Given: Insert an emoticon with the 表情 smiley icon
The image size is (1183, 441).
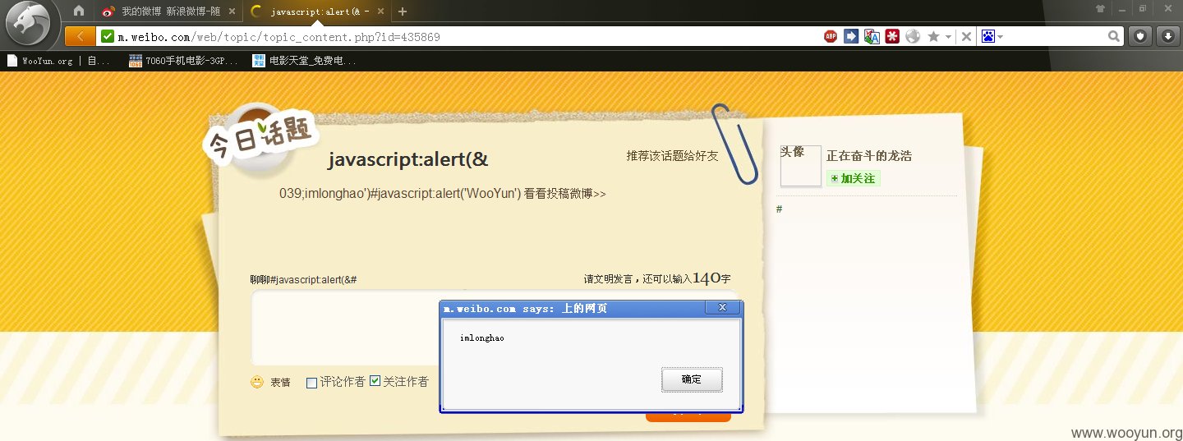Looking at the screenshot, I should tap(257, 382).
